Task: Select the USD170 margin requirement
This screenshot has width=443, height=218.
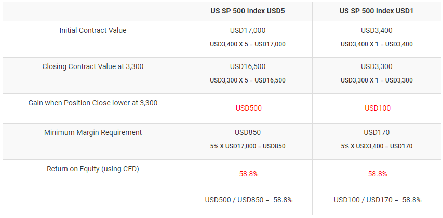Action: tap(377, 132)
